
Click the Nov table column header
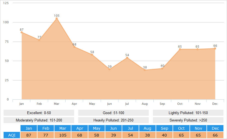click(x=198, y=128)
